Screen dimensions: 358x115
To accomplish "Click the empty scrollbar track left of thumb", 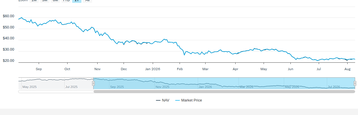I will click(56, 92).
